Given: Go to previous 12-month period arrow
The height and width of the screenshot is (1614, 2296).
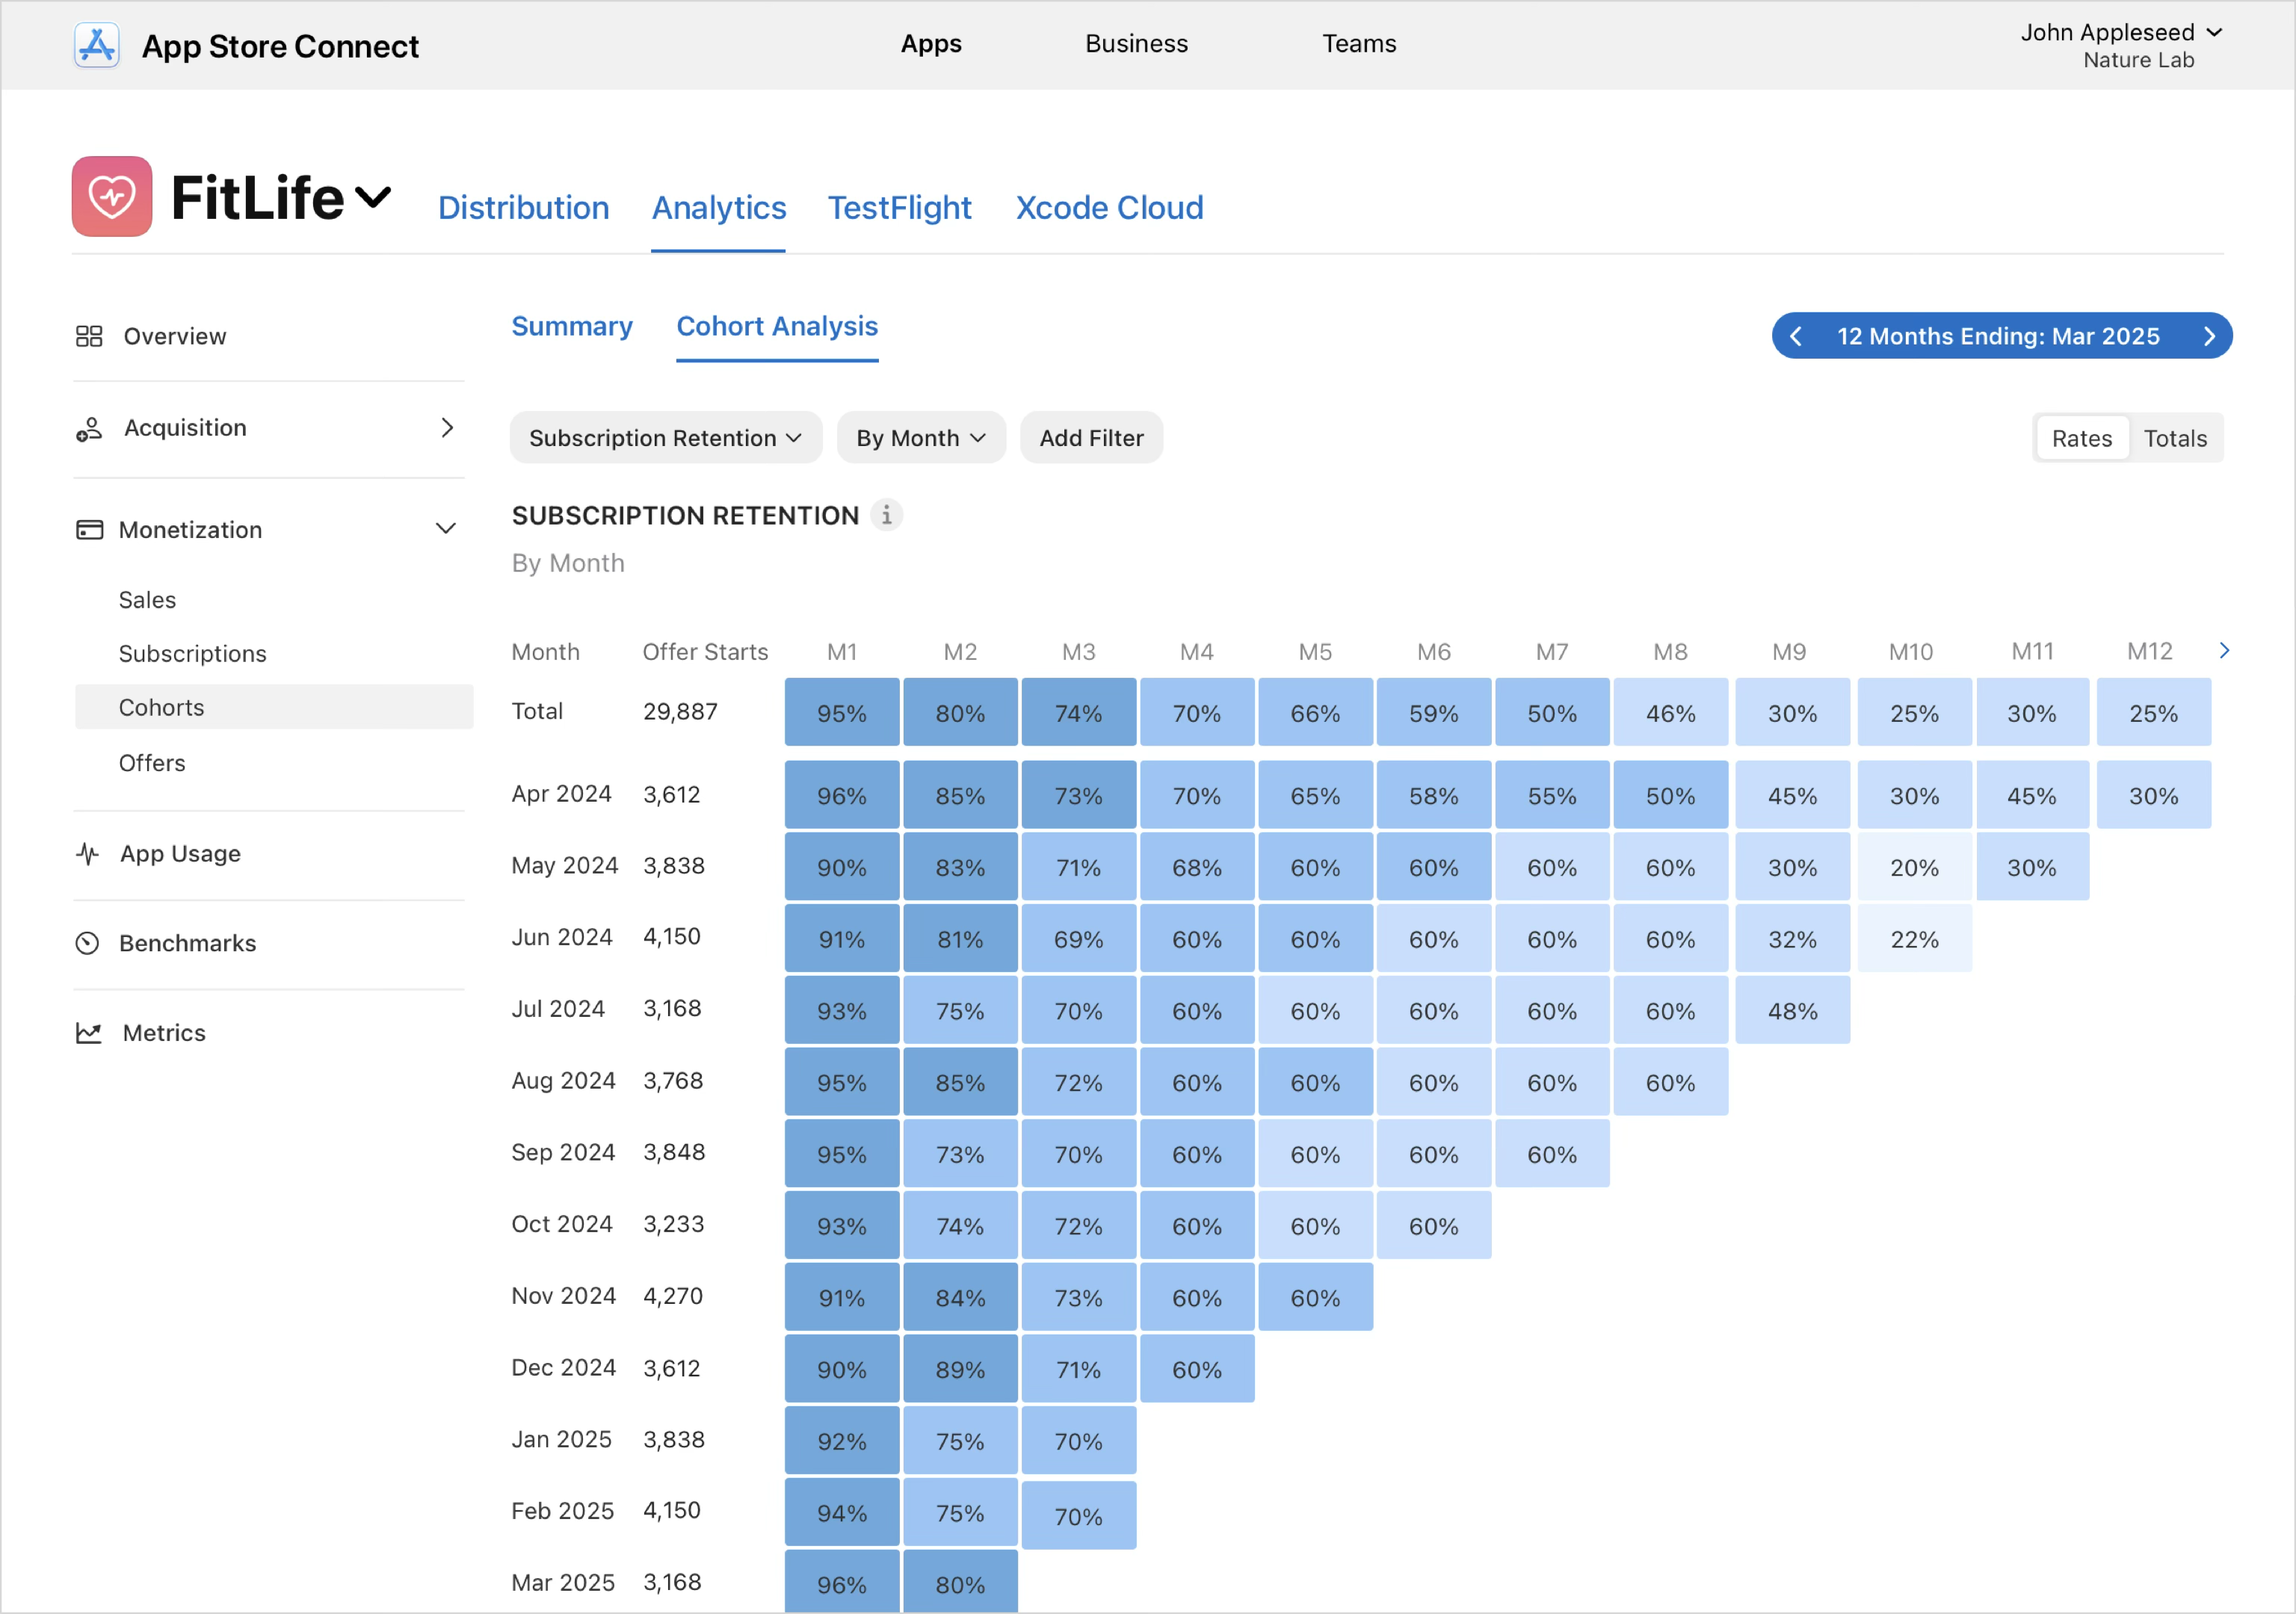Looking at the screenshot, I should coord(1796,336).
